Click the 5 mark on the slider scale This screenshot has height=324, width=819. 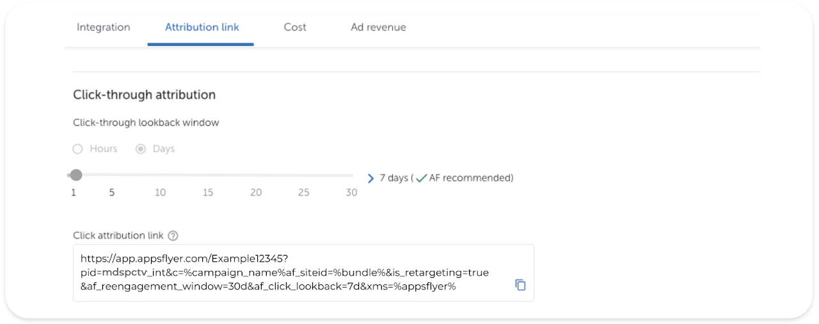point(111,192)
